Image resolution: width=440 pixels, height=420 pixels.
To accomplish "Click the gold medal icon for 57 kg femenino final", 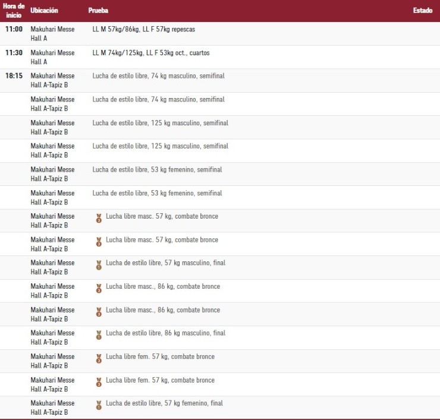I will click(99, 405).
